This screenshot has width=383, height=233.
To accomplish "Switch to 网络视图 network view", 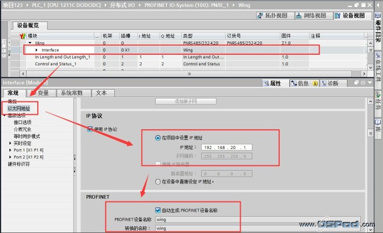I will [x=314, y=15].
